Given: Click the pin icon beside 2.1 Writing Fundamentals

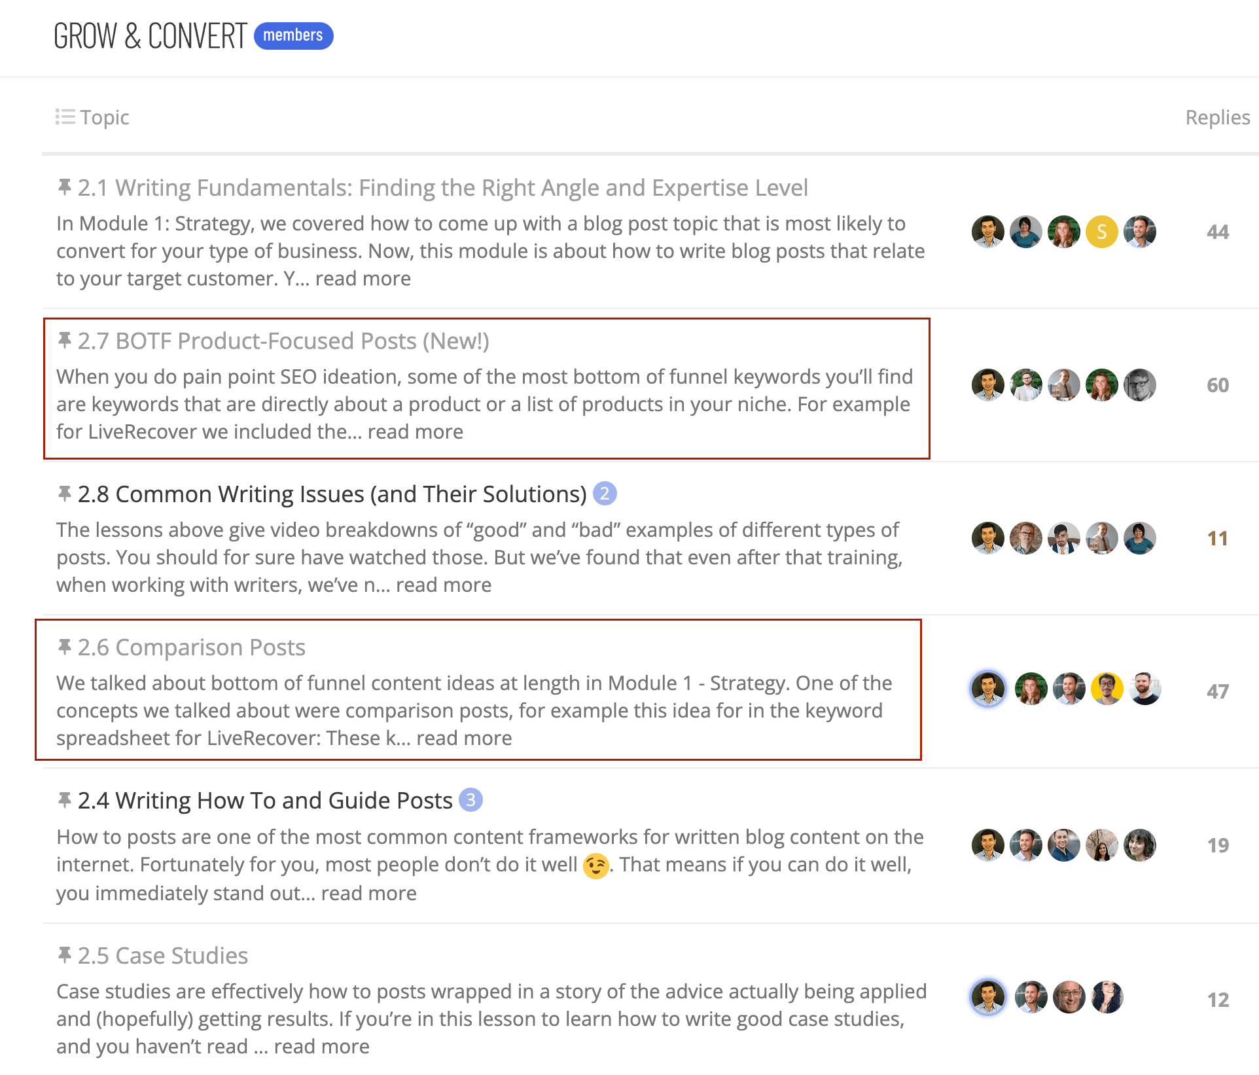Looking at the screenshot, I should pos(64,187).
